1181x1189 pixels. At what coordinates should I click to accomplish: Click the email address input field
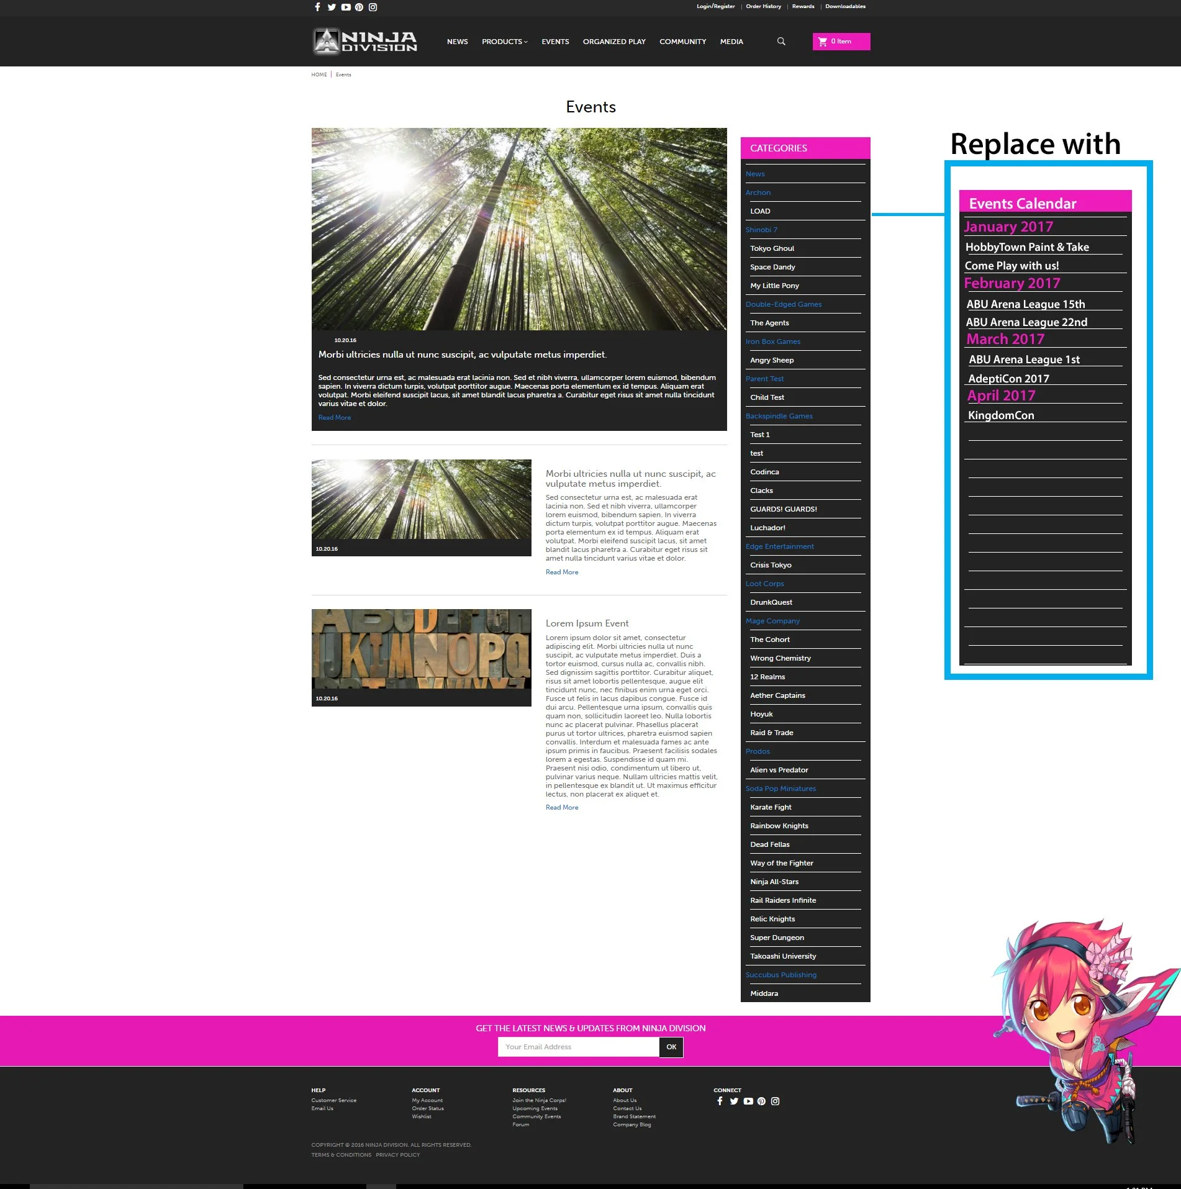click(x=579, y=1046)
